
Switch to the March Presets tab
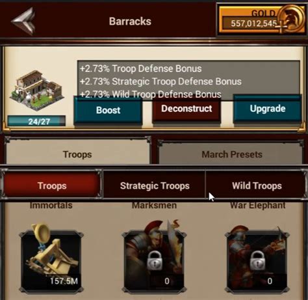(232, 154)
